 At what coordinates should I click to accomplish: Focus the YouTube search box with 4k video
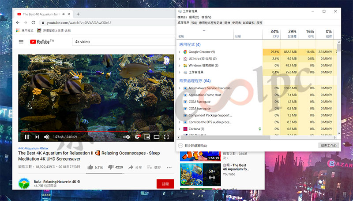[124, 42]
